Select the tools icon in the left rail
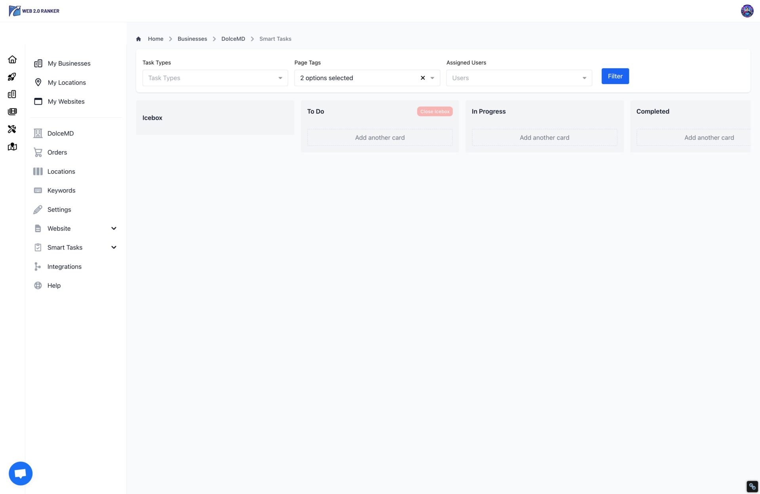 [12, 129]
